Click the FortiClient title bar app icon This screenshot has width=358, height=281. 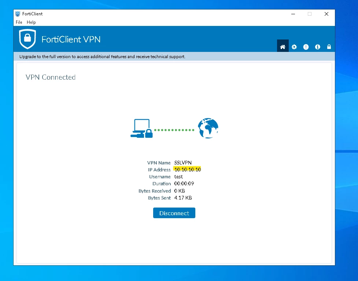coord(18,14)
